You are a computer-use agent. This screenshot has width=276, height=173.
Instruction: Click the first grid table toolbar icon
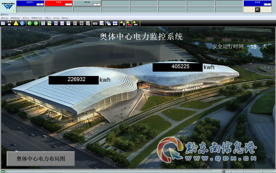(3, 24)
